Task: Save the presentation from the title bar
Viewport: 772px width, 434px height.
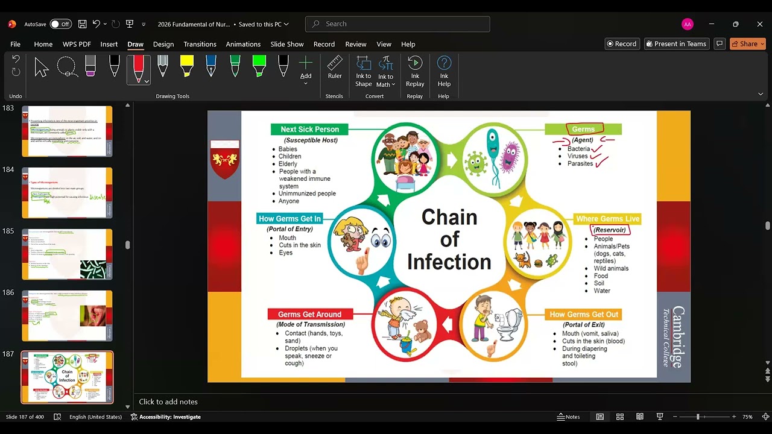Action: coord(83,24)
